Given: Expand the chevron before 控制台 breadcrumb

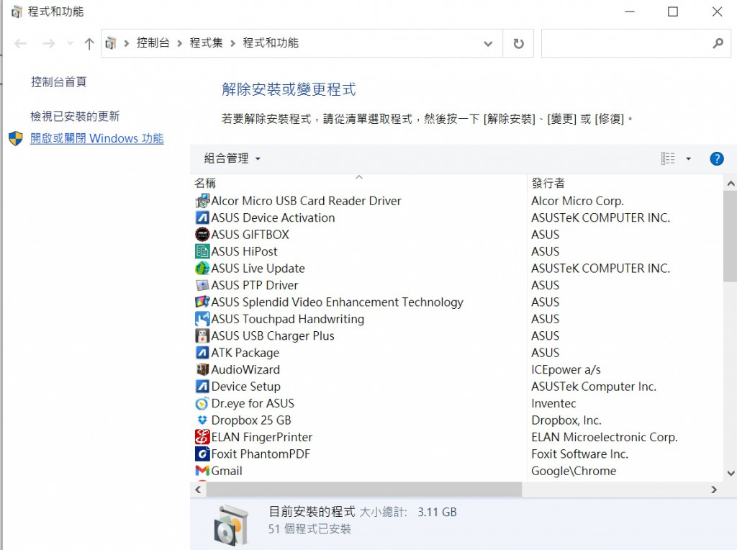Looking at the screenshot, I should [x=127, y=44].
